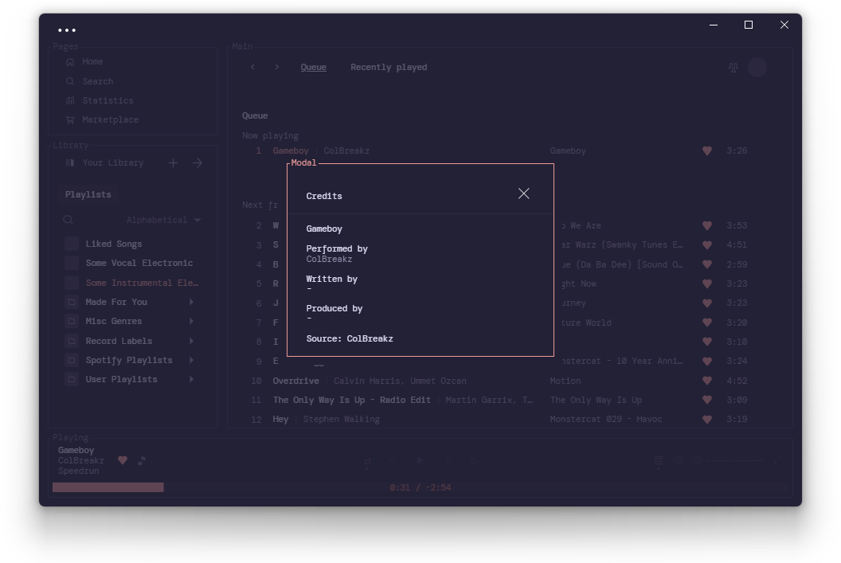Click the search icon in the playlists filter
The width and height of the screenshot is (841, 563).
pos(68,220)
